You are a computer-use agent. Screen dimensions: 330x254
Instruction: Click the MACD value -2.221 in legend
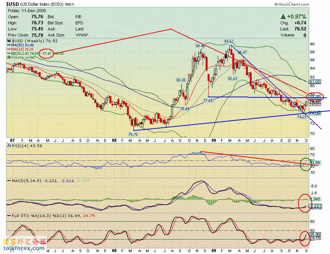(50, 181)
